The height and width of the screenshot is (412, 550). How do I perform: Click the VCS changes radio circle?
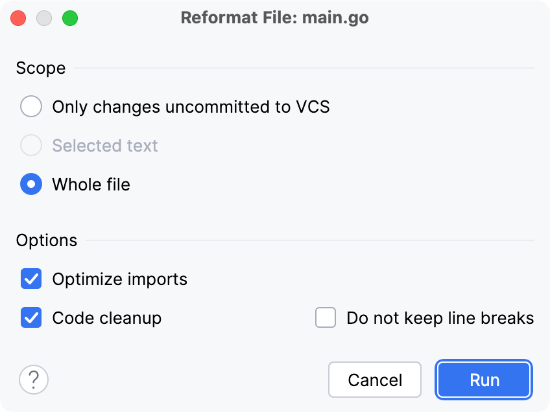pyautogui.click(x=30, y=106)
